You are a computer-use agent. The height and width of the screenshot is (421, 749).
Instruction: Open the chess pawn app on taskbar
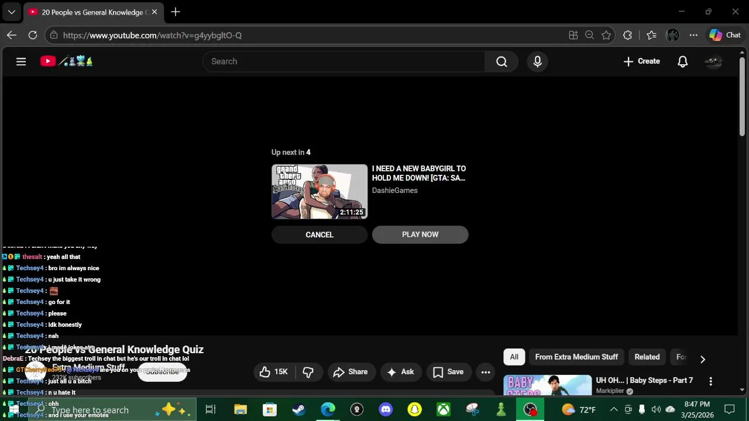coord(501,409)
